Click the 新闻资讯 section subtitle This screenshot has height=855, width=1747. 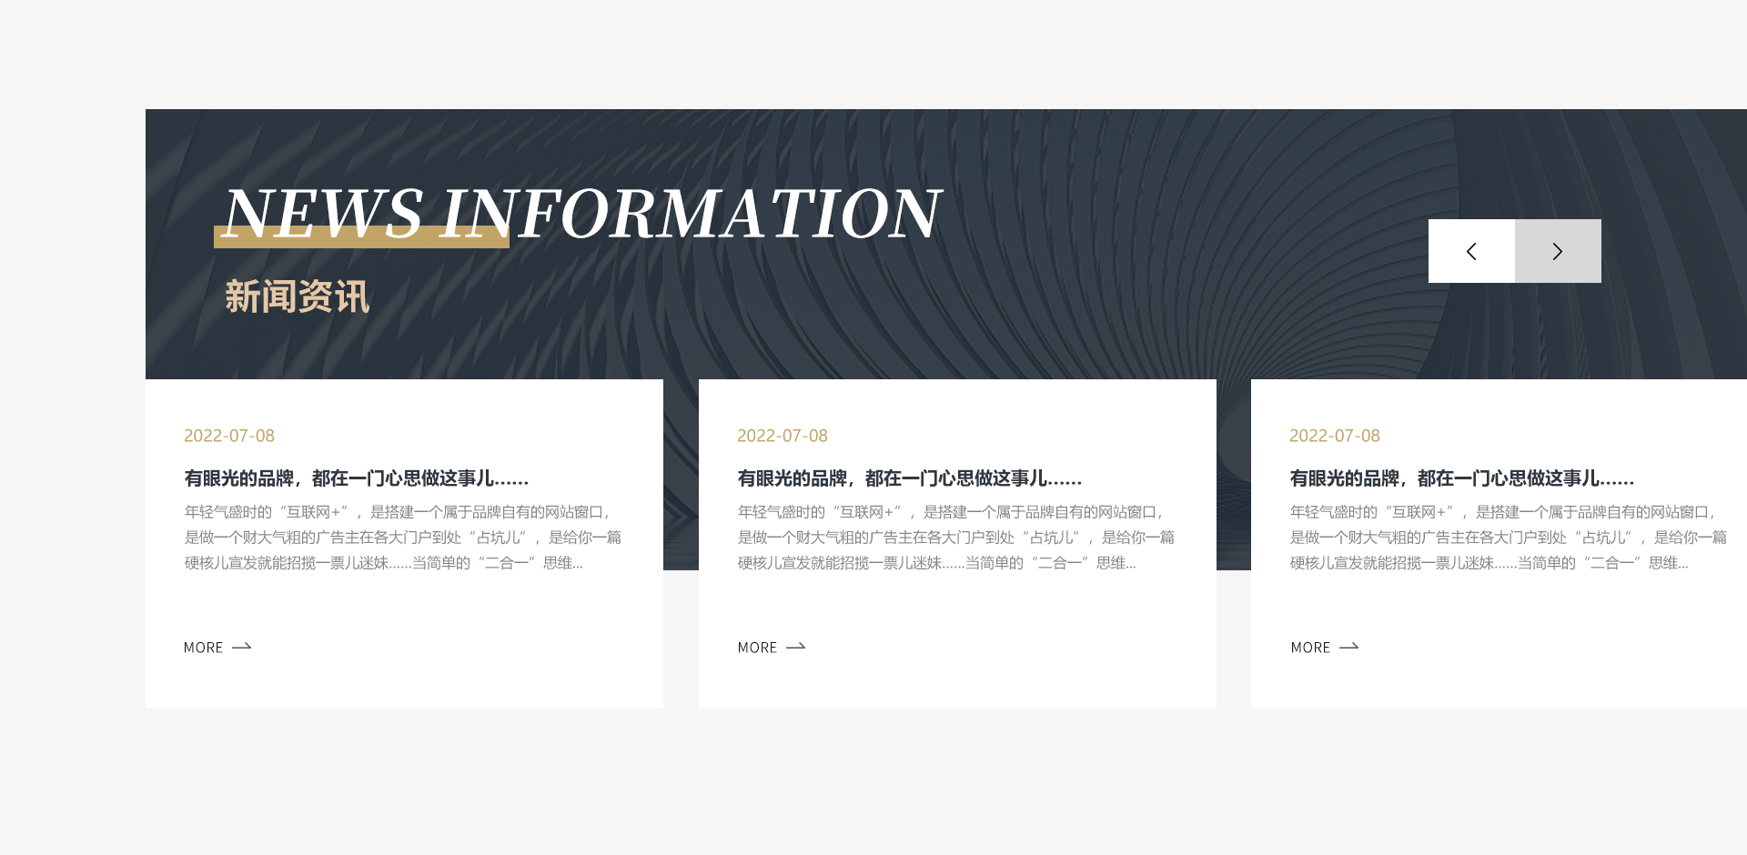(297, 297)
